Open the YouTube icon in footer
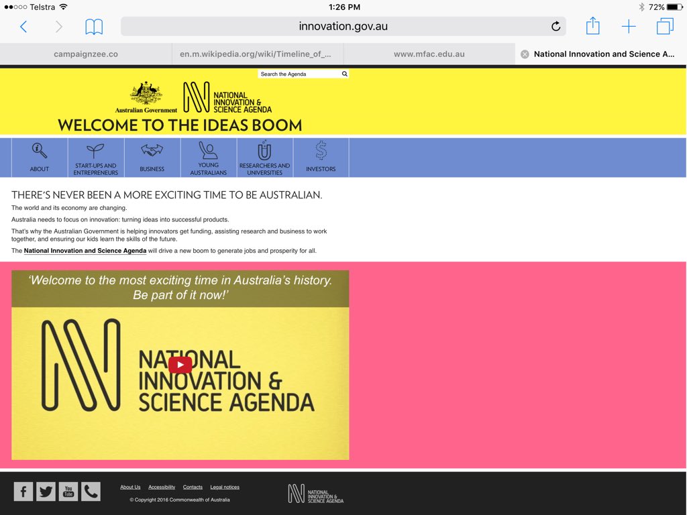687x515 pixels. pyautogui.click(x=68, y=492)
